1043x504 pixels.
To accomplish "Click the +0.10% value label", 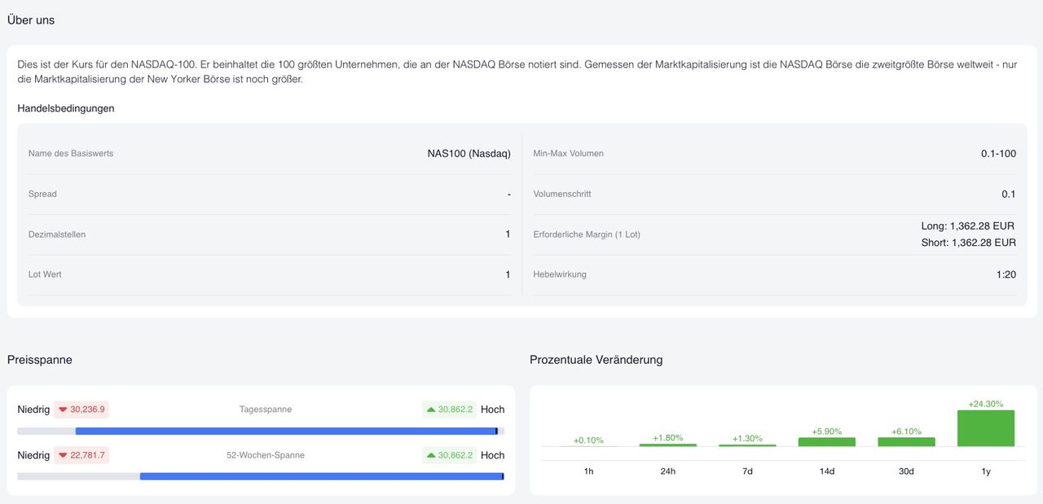I will click(x=588, y=440).
